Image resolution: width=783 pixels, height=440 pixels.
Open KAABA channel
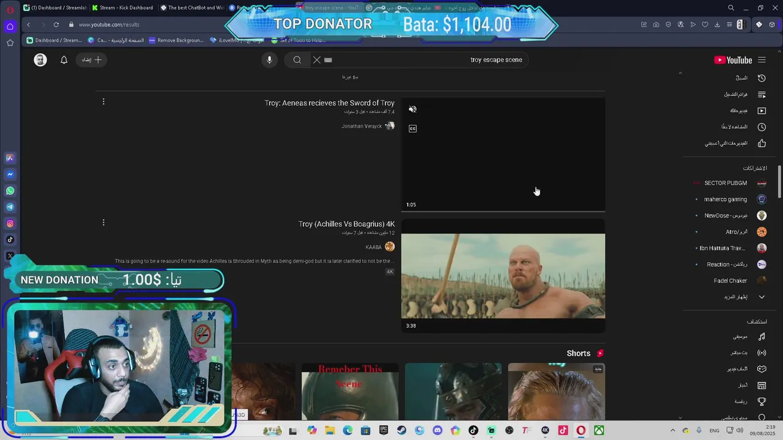tap(374, 247)
